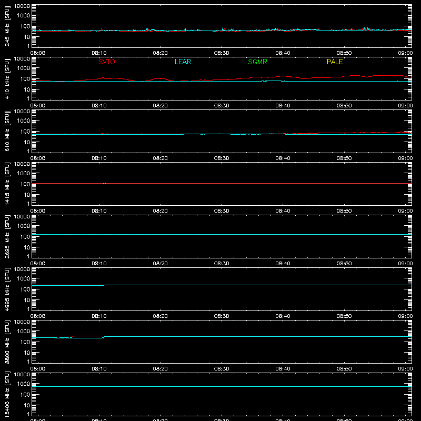Click the 08:00 tick label under 8800 MHz plot

coord(38,369)
